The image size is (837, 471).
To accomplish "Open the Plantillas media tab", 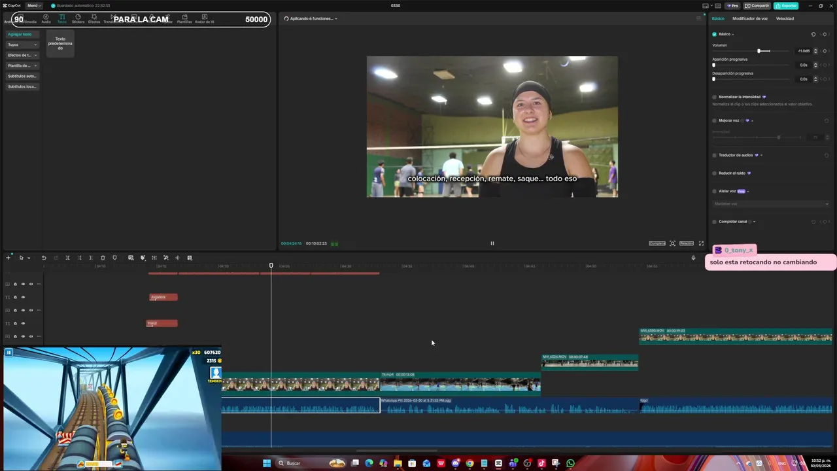I will (184, 18).
